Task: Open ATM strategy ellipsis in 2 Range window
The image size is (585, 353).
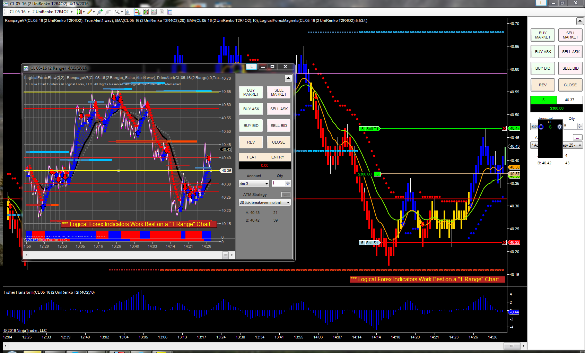Action: pyautogui.click(x=286, y=195)
